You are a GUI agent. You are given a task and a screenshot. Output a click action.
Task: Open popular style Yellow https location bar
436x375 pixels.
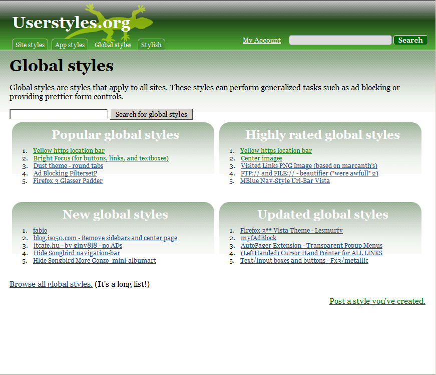[x=69, y=150]
